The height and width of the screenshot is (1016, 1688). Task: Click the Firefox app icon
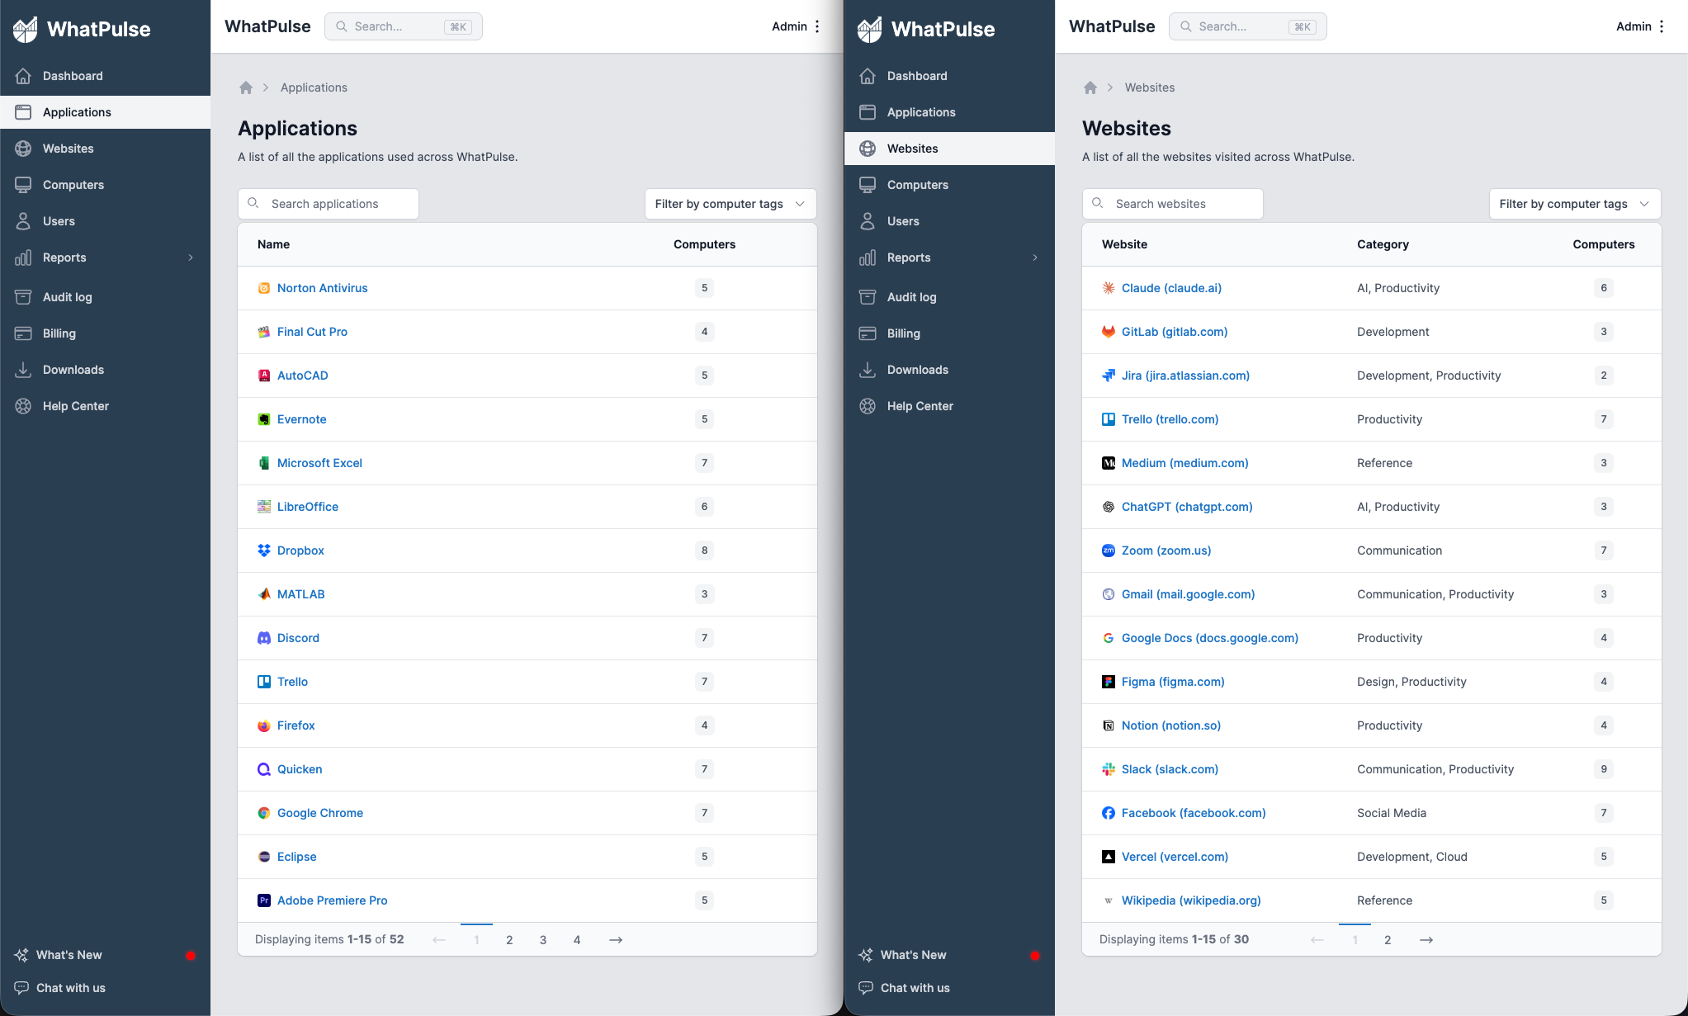point(264,725)
